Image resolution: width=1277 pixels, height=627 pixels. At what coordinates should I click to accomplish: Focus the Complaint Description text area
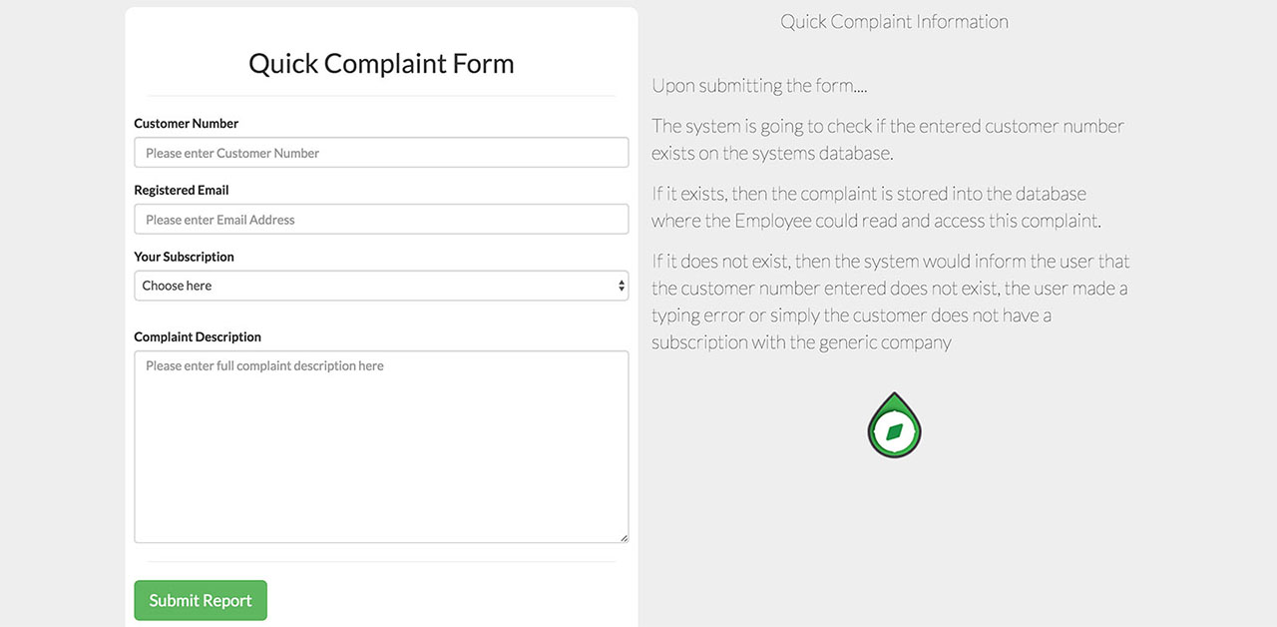381,446
